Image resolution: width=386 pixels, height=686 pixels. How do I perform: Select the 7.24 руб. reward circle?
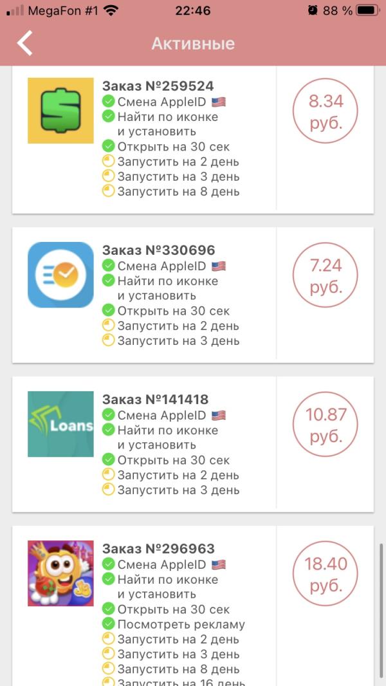pos(326,275)
